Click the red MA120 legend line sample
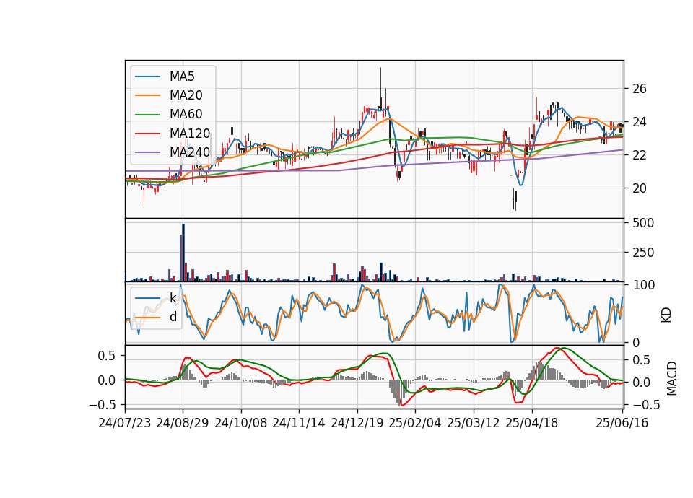Image resolution: width=693 pixels, height=498 pixels. tap(147, 133)
